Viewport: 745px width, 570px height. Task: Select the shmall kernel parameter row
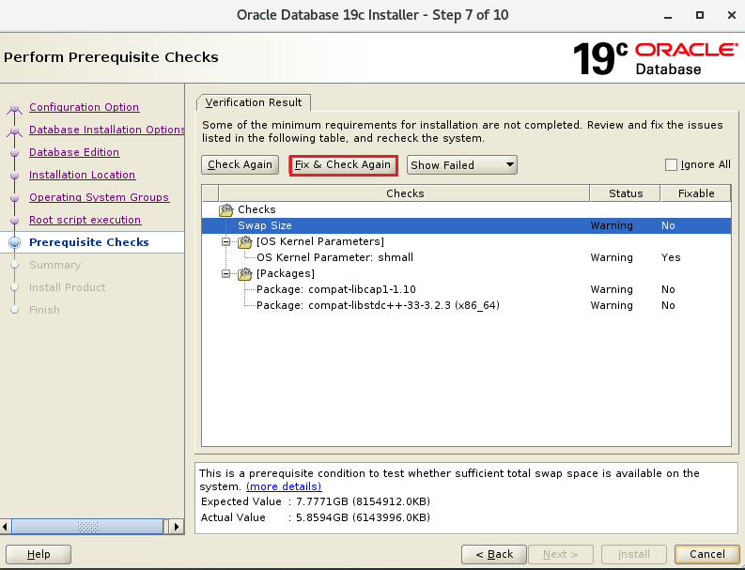pyautogui.click(x=334, y=257)
